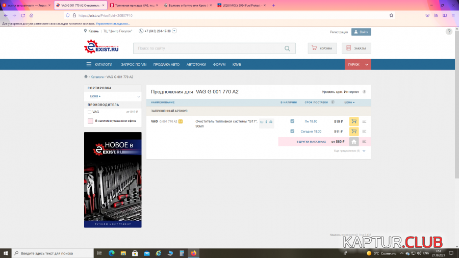Open the other stores house icon
Image resolution: width=459 pixels, height=258 pixels.
(x=353, y=142)
